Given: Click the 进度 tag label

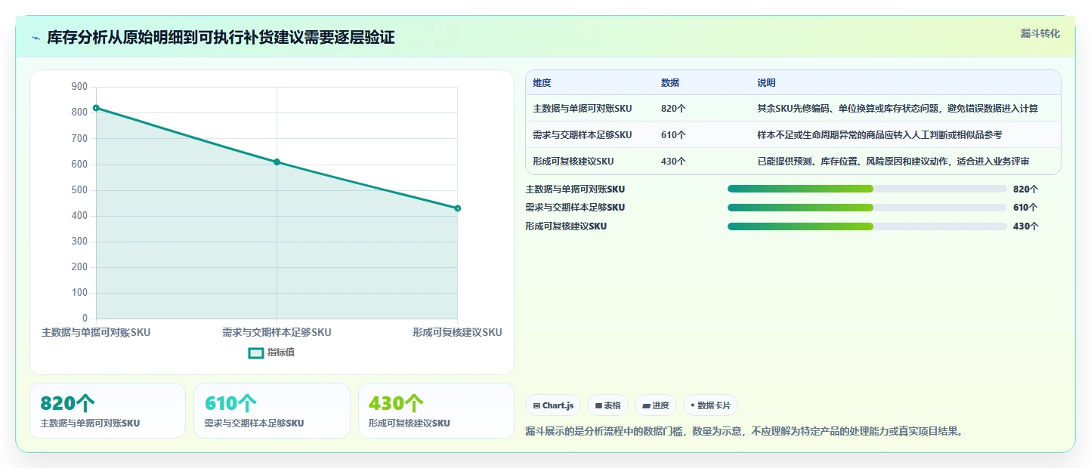Looking at the screenshot, I should coord(660,405).
